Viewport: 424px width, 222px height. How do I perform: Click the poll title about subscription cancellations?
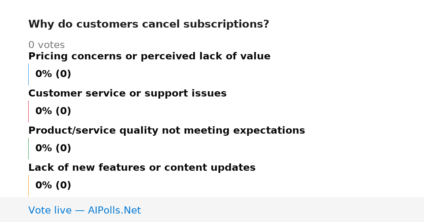(x=148, y=24)
